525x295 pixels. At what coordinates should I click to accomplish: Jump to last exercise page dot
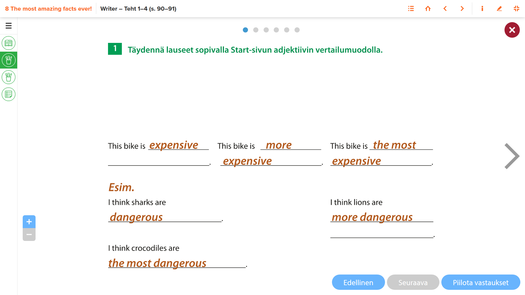point(297,30)
